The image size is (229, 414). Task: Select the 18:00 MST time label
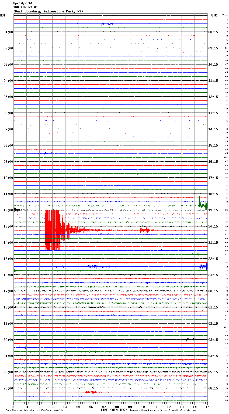coord(8,307)
